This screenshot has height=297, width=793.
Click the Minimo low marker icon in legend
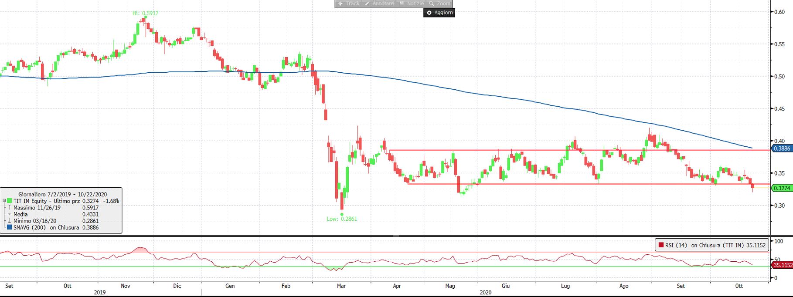10,221
